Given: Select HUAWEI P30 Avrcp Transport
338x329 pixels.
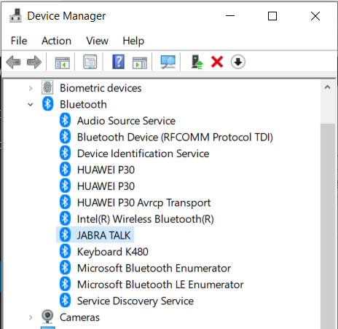Looking at the screenshot, I should click(x=144, y=203).
